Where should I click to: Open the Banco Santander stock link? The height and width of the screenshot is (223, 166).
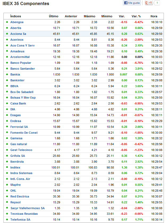(23, 69)
